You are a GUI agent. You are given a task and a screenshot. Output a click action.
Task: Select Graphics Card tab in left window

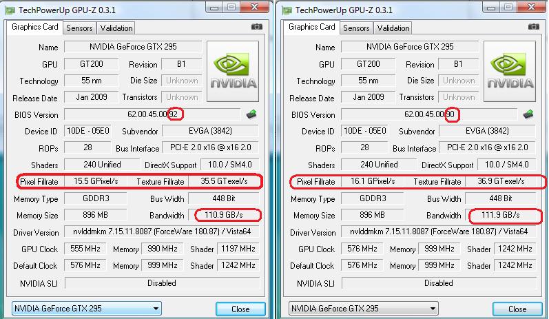pos(34,27)
